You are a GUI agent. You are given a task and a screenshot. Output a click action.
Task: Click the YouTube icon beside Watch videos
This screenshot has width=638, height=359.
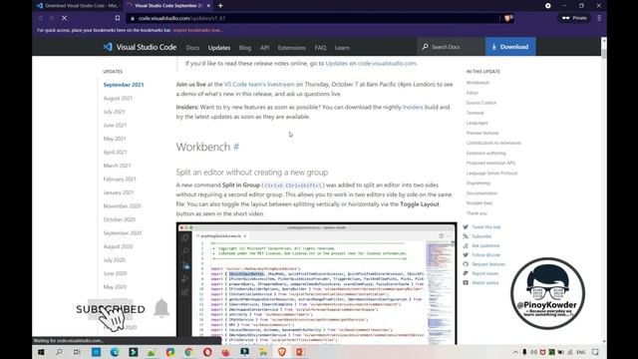click(x=466, y=282)
